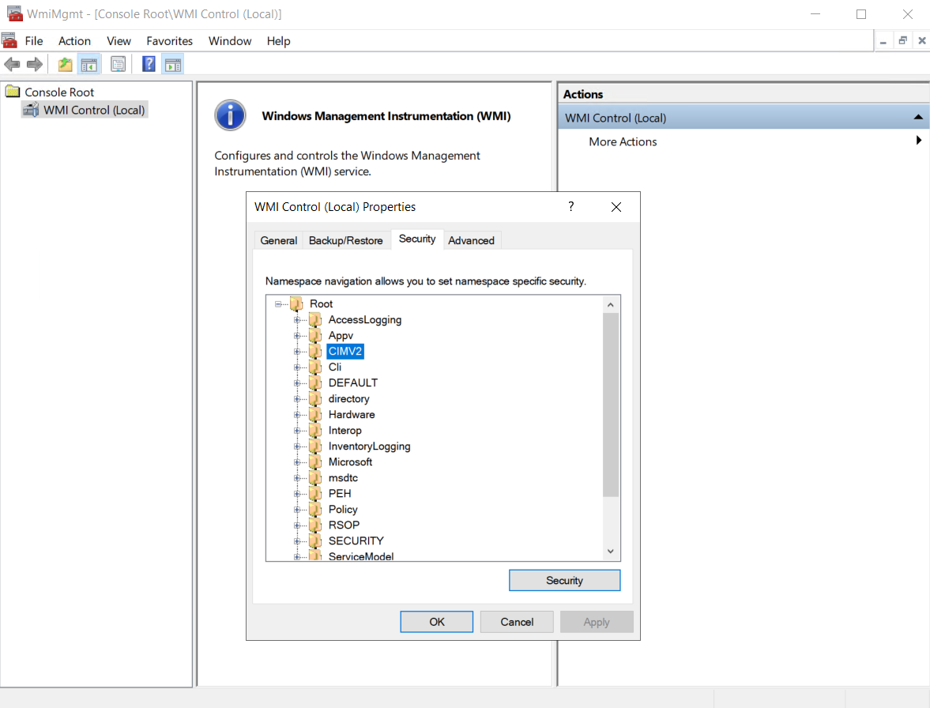Select the RSOP namespace
930x708 pixels.
(x=344, y=525)
